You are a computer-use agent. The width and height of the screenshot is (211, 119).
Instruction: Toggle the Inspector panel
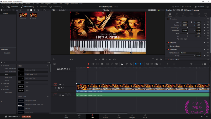coord(199,7)
